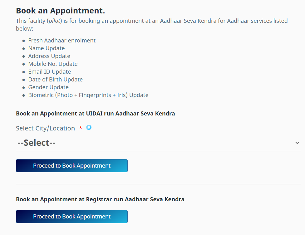Click the italic word pilot in the description
The image size is (305, 235).
point(54,21)
